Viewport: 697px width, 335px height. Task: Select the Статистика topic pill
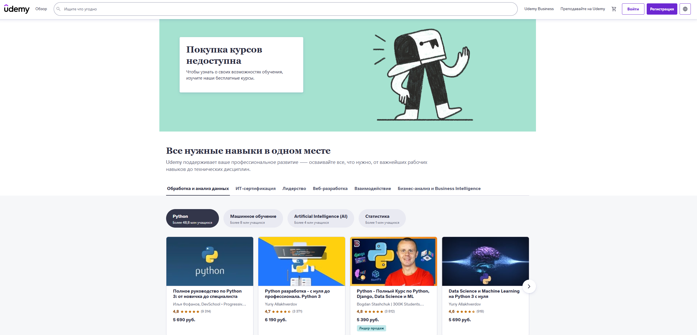[x=382, y=218]
